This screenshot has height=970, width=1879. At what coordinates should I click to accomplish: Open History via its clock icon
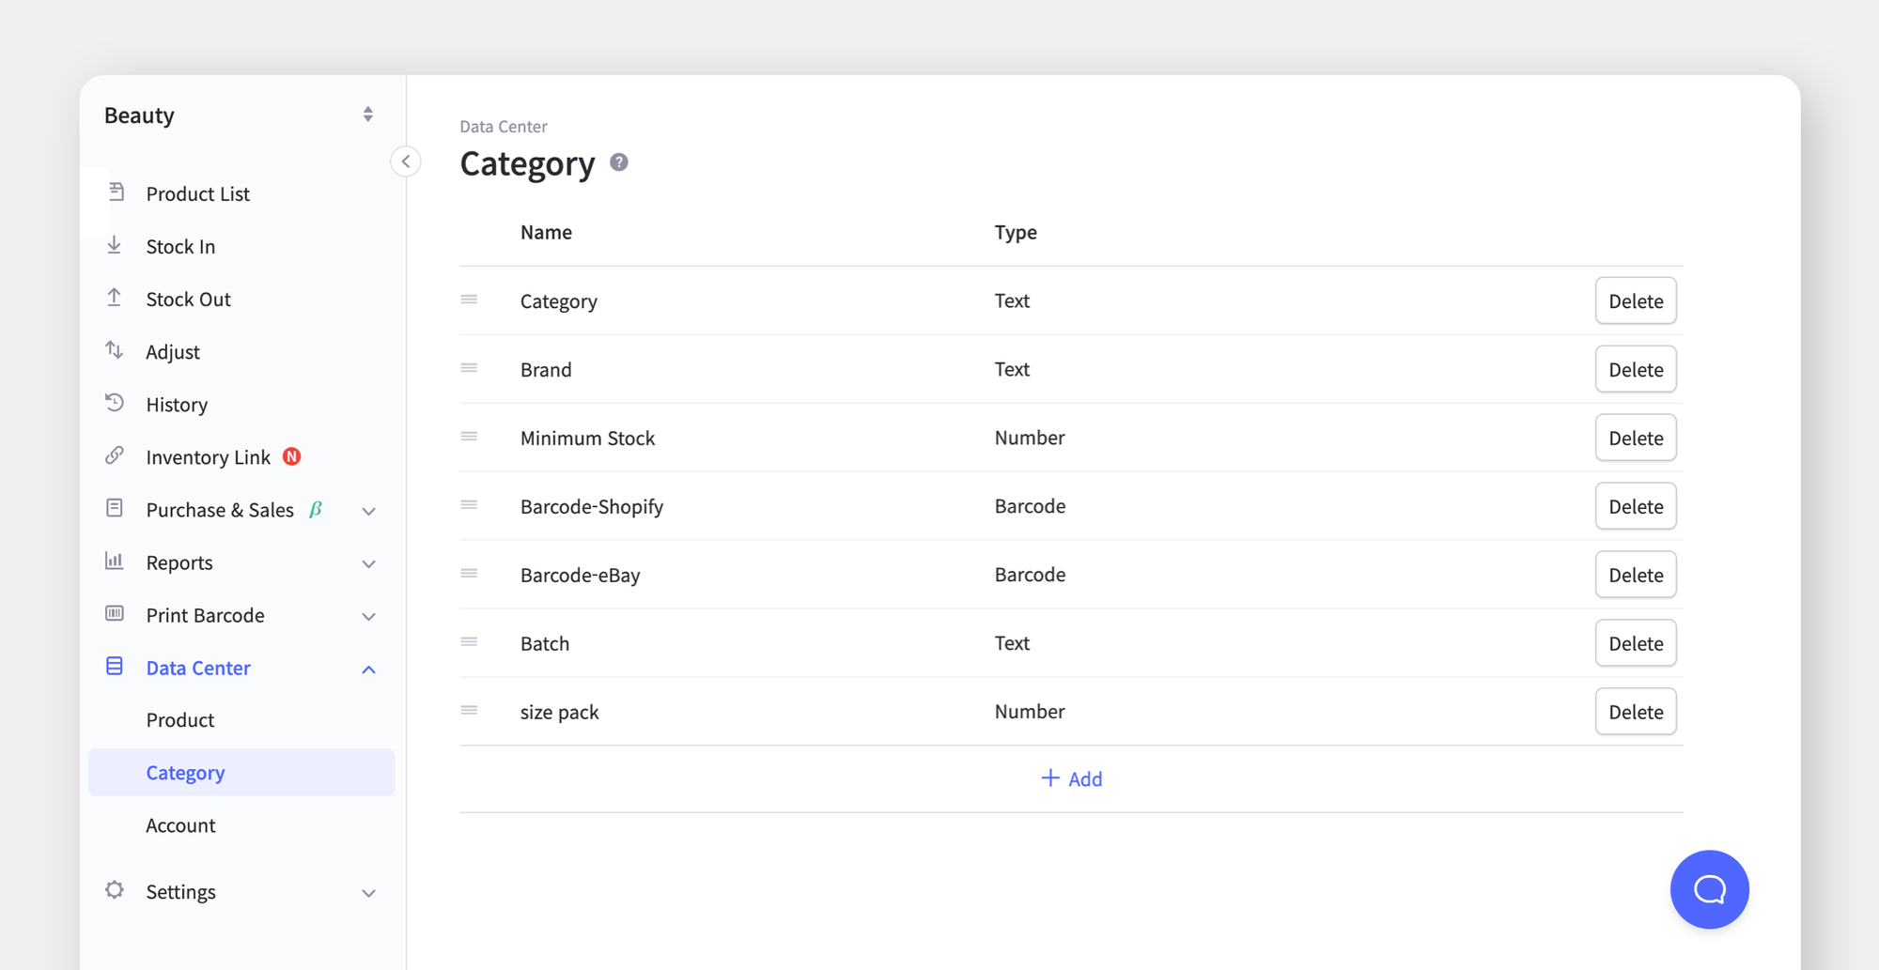pos(115,403)
